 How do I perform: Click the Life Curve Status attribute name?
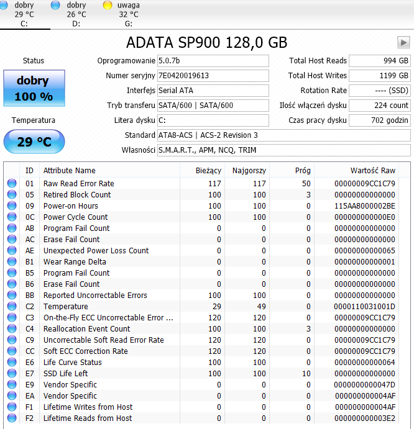click(73, 362)
